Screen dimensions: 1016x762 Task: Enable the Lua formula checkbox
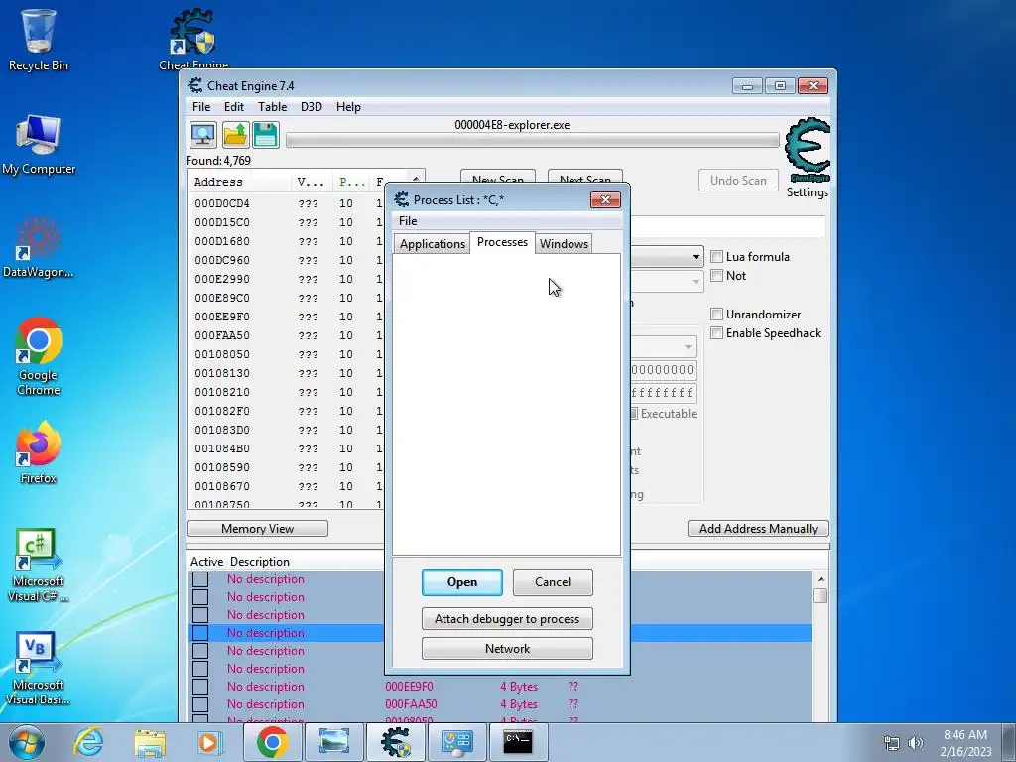point(716,257)
